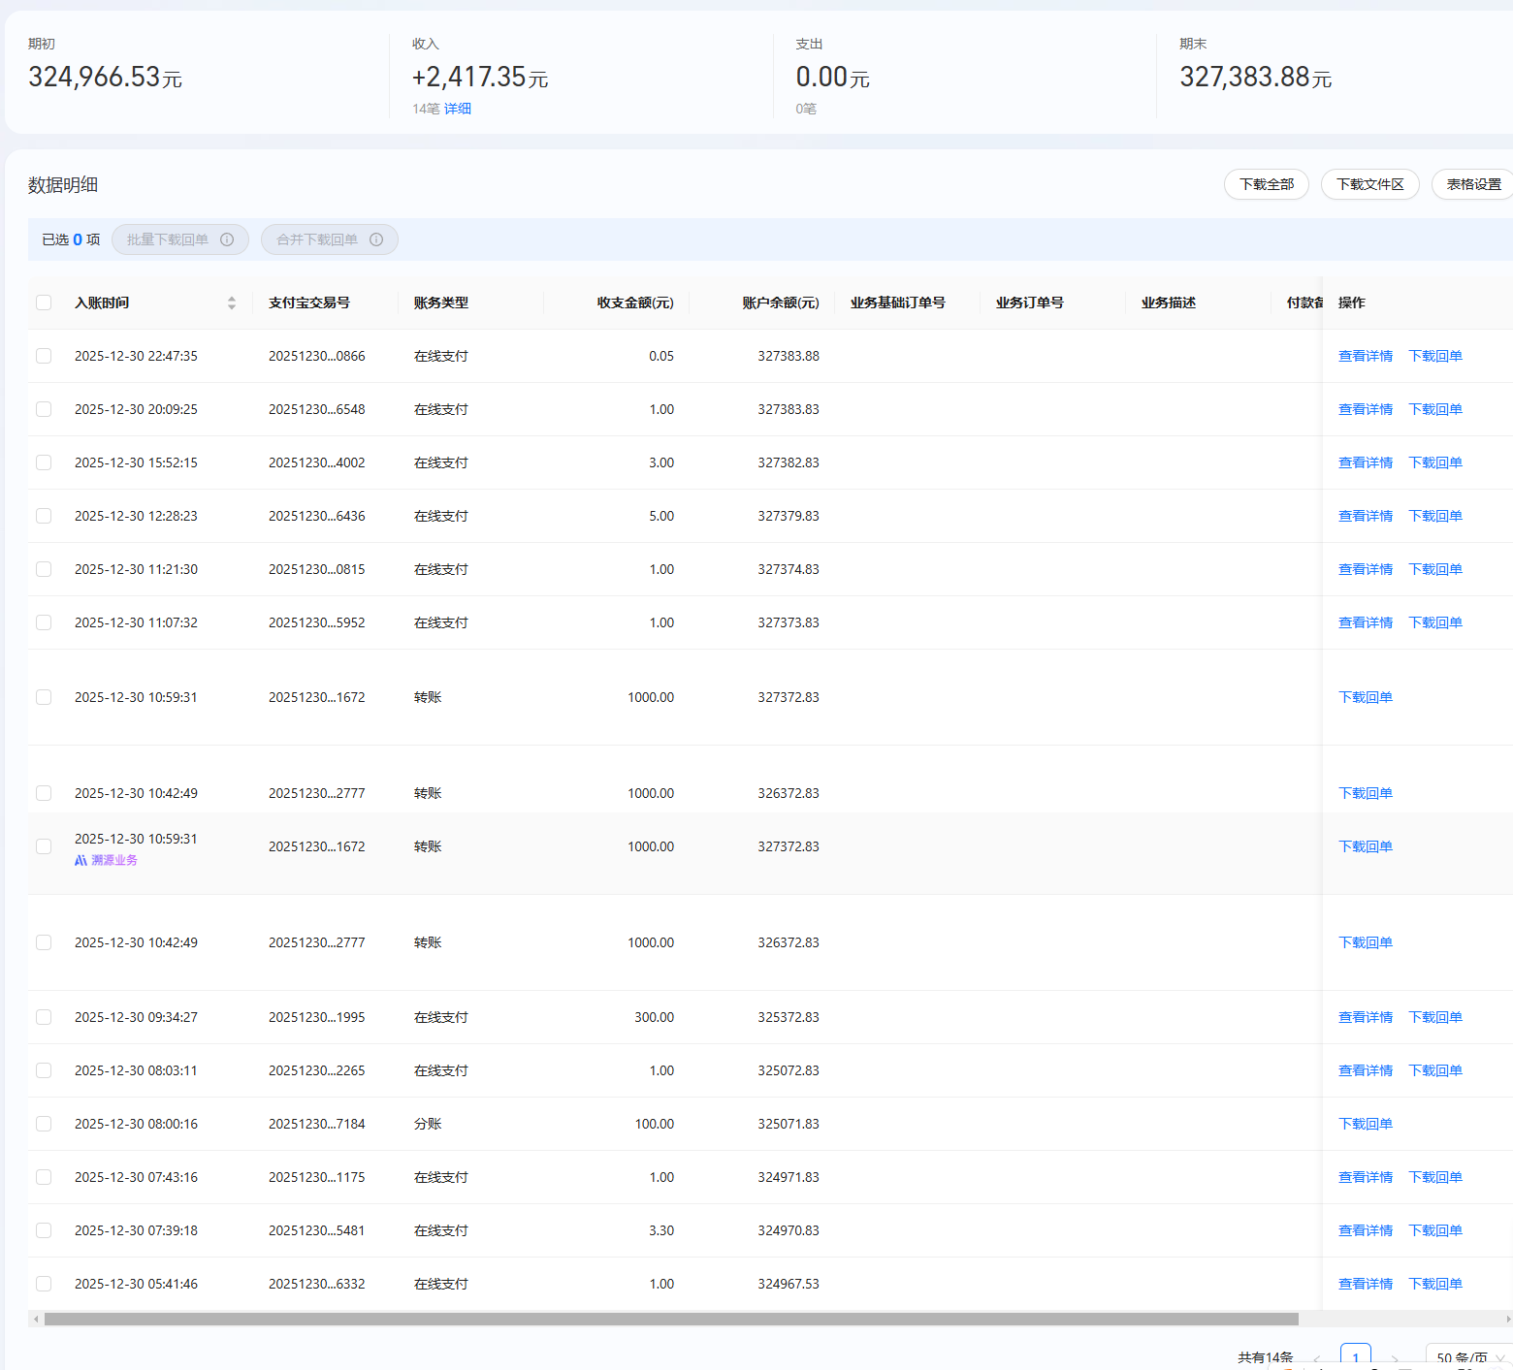Download receipt for the 300.00 payment row
Image resolution: width=1513 pixels, height=1370 pixels.
[1434, 1017]
